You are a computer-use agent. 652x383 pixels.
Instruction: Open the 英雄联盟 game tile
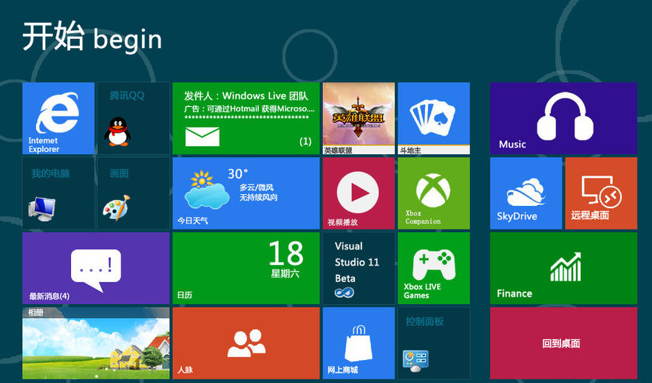[x=359, y=117]
